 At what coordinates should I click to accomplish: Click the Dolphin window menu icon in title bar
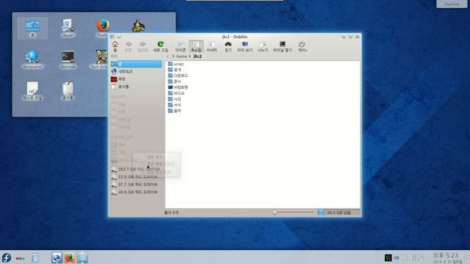click(x=112, y=37)
